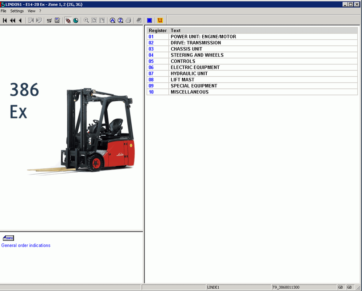This screenshot has height=291, width=362.
Task: Click the blue EU flag icon
Action: point(150,20)
